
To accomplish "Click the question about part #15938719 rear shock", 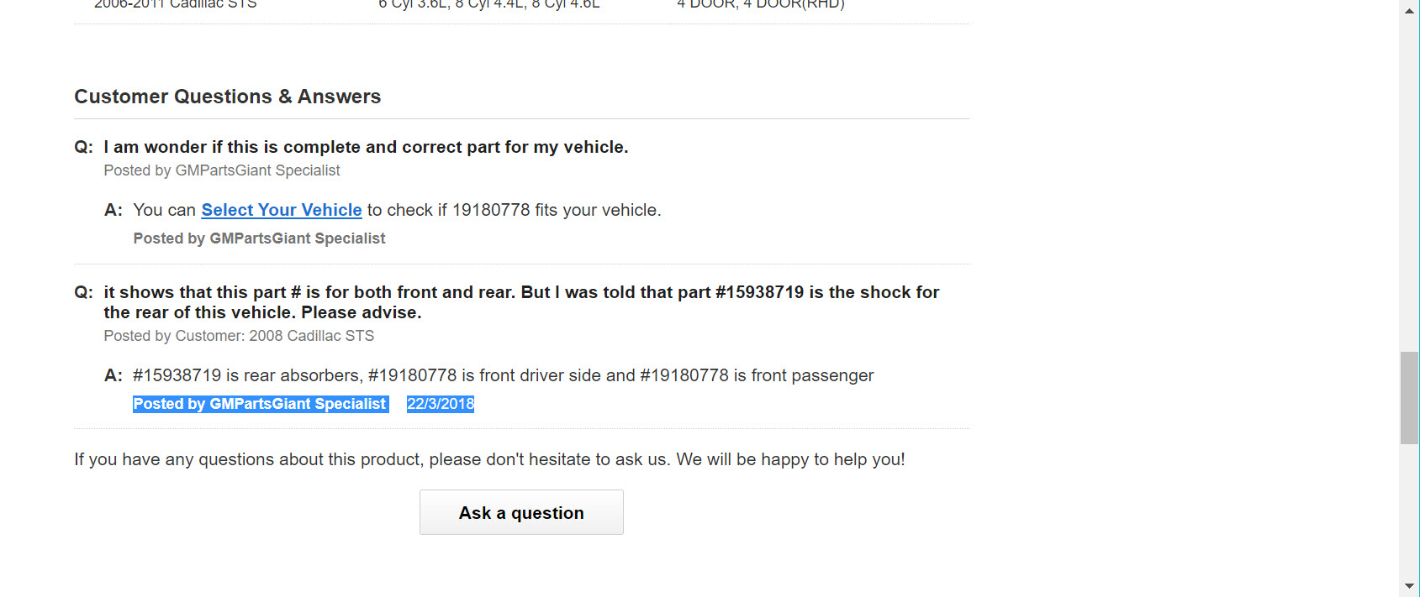I will tap(521, 302).
